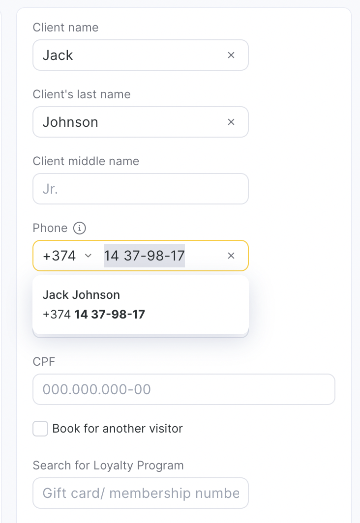Click the Phone info icon

point(80,228)
